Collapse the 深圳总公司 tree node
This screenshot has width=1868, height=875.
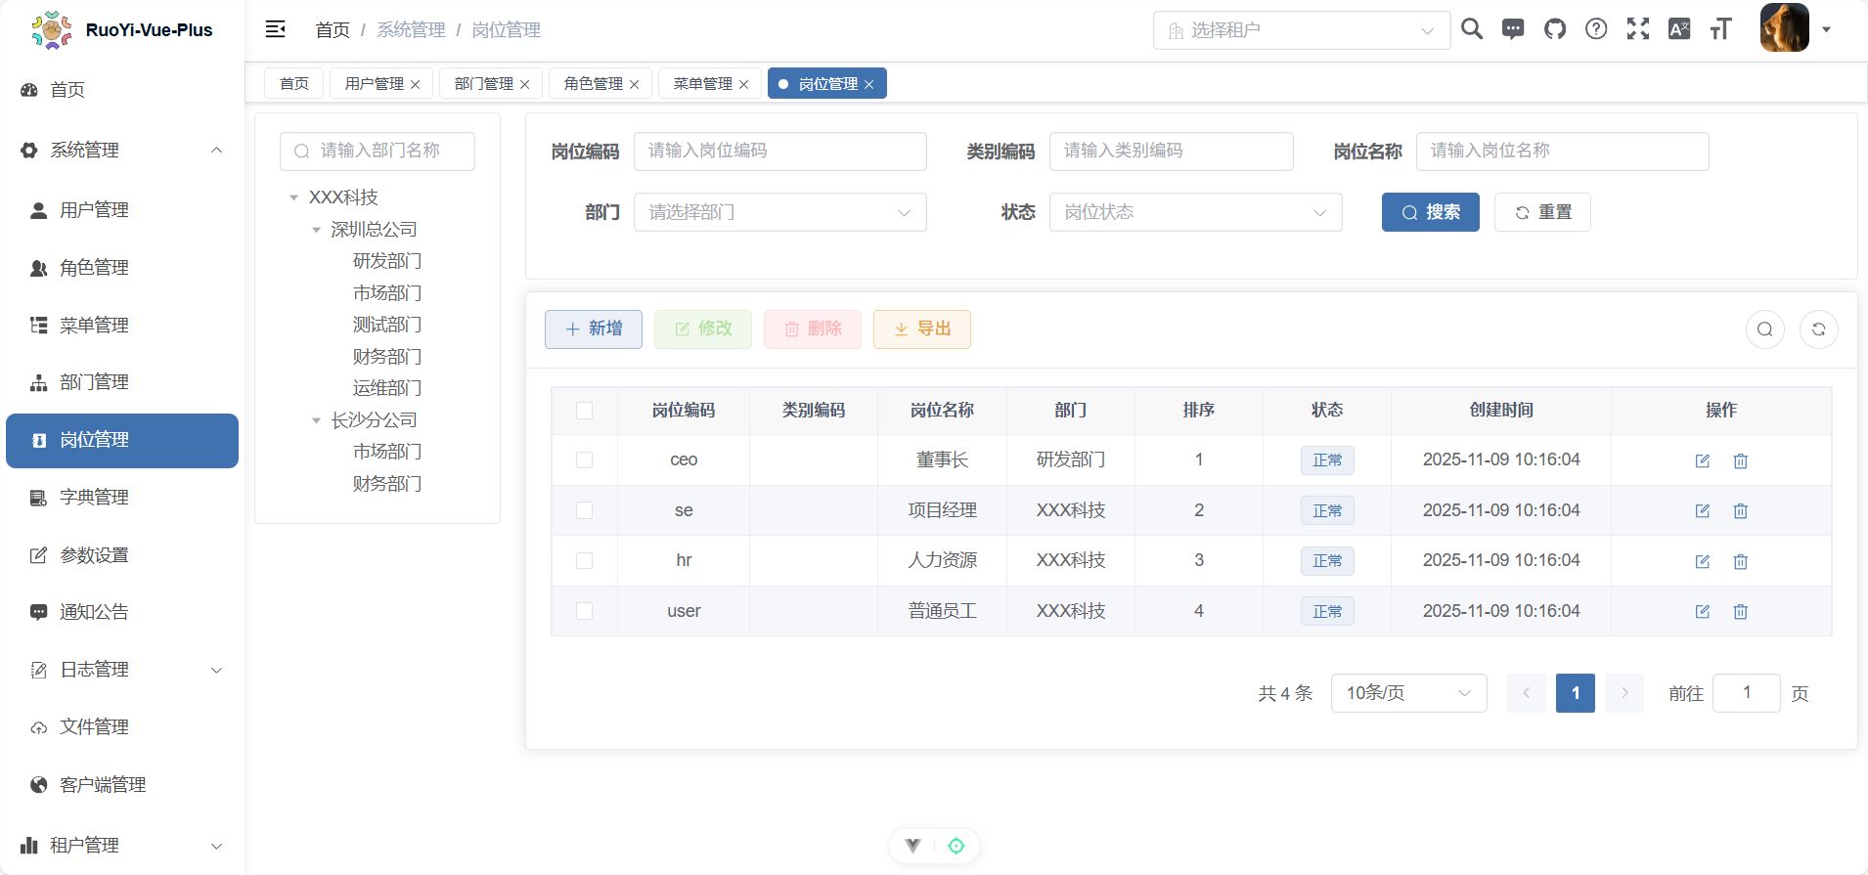click(x=316, y=230)
